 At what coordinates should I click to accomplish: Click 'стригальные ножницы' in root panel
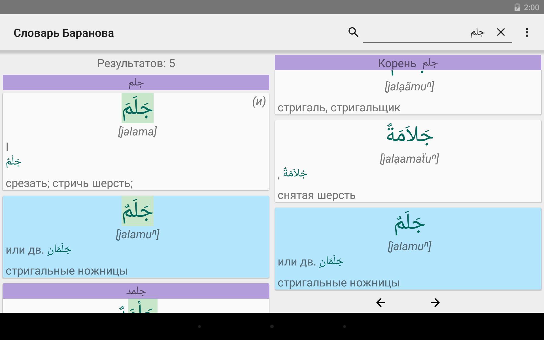point(339,283)
